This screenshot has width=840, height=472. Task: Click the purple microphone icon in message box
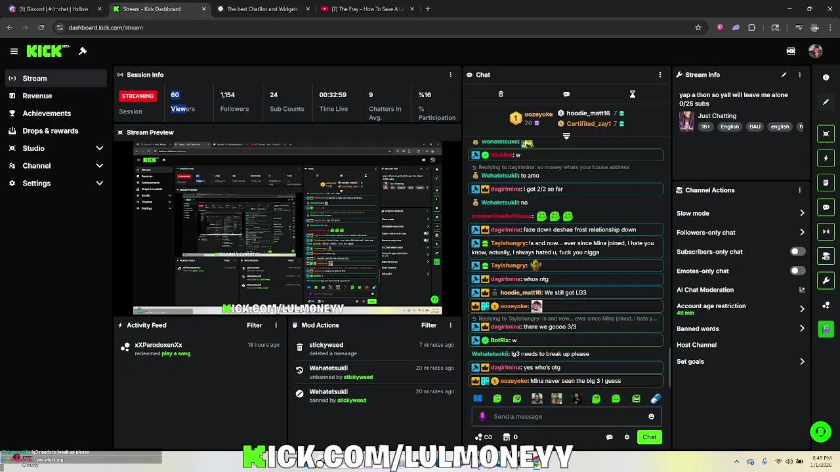pyautogui.click(x=482, y=416)
